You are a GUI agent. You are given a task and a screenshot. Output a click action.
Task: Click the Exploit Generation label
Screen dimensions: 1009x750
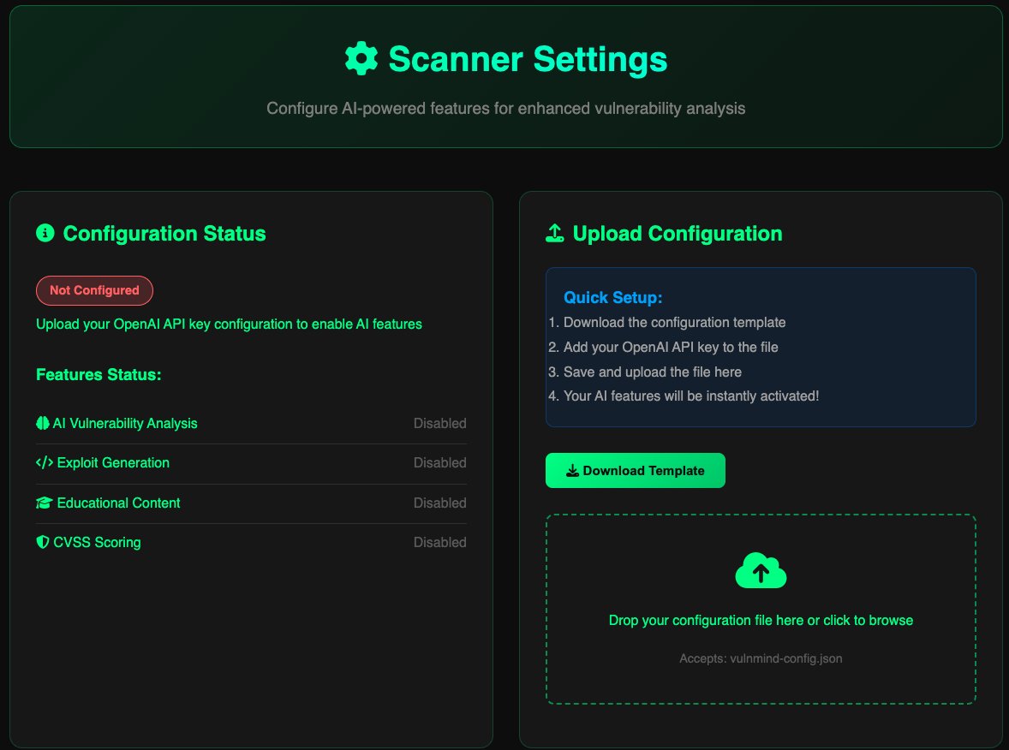point(113,462)
